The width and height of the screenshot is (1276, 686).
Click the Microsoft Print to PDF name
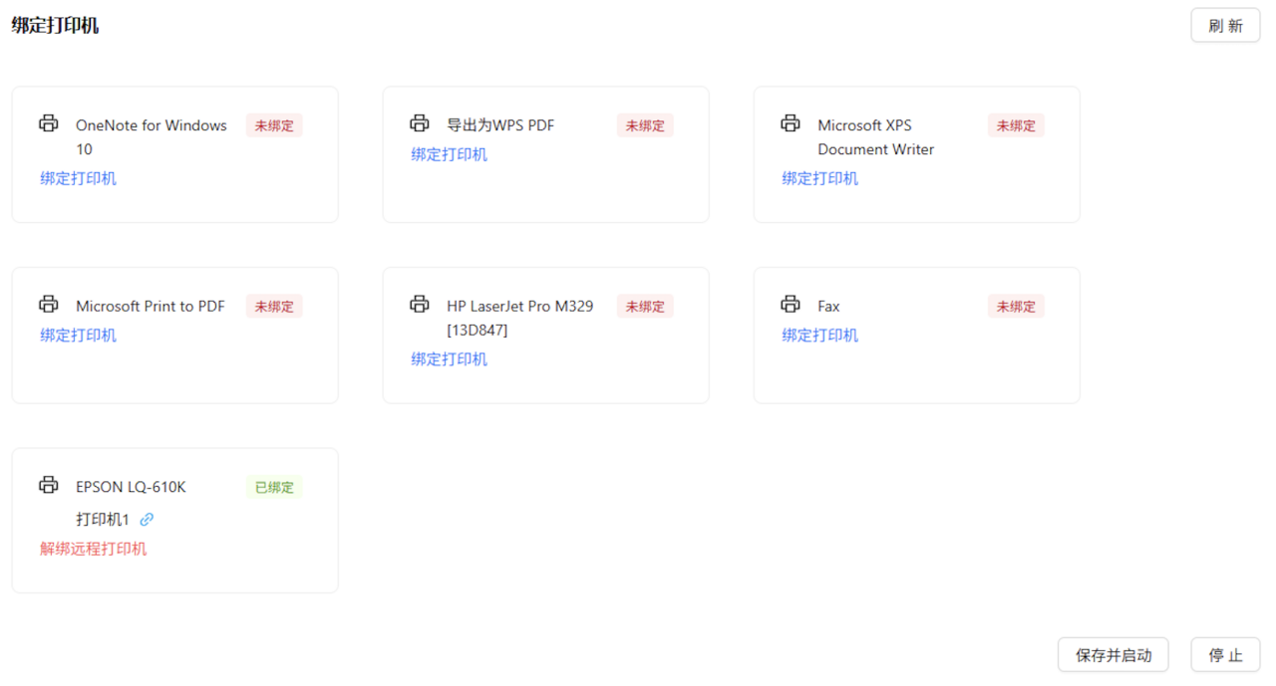click(x=151, y=307)
